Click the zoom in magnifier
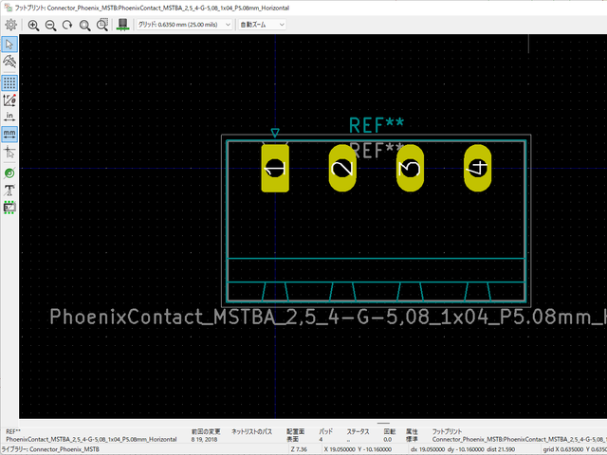Viewport: 607px width, 455px height. click(x=33, y=26)
